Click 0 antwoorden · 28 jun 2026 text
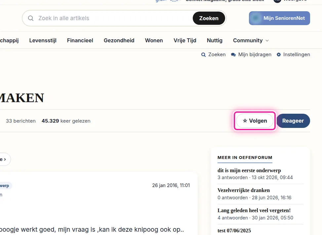 click(255, 197)
